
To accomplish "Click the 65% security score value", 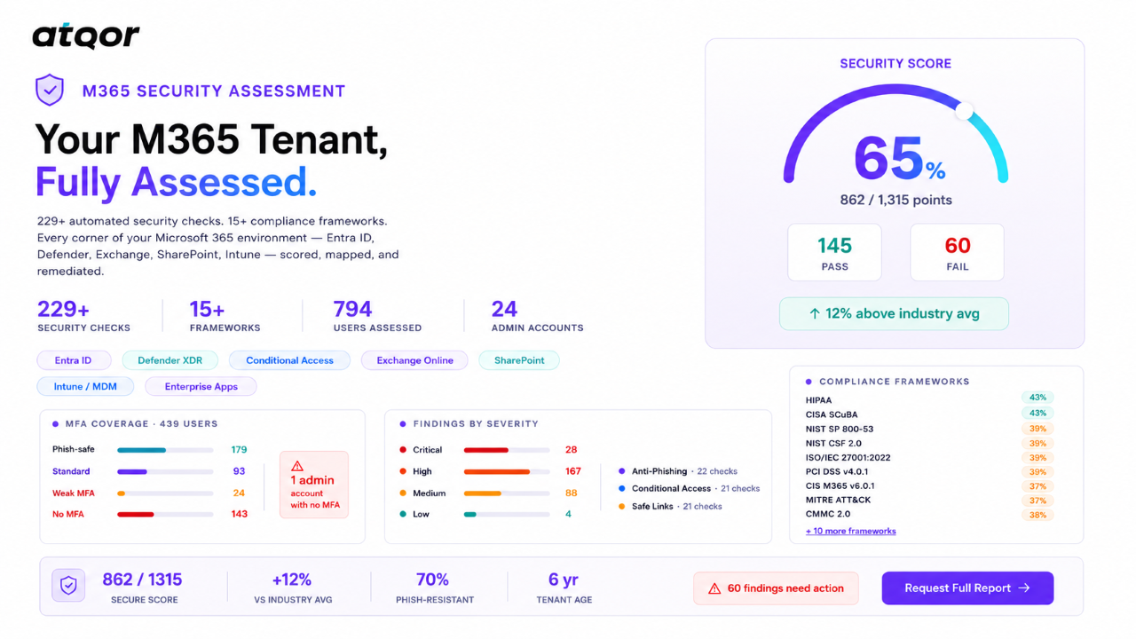I will pyautogui.click(x=899, y=158).
